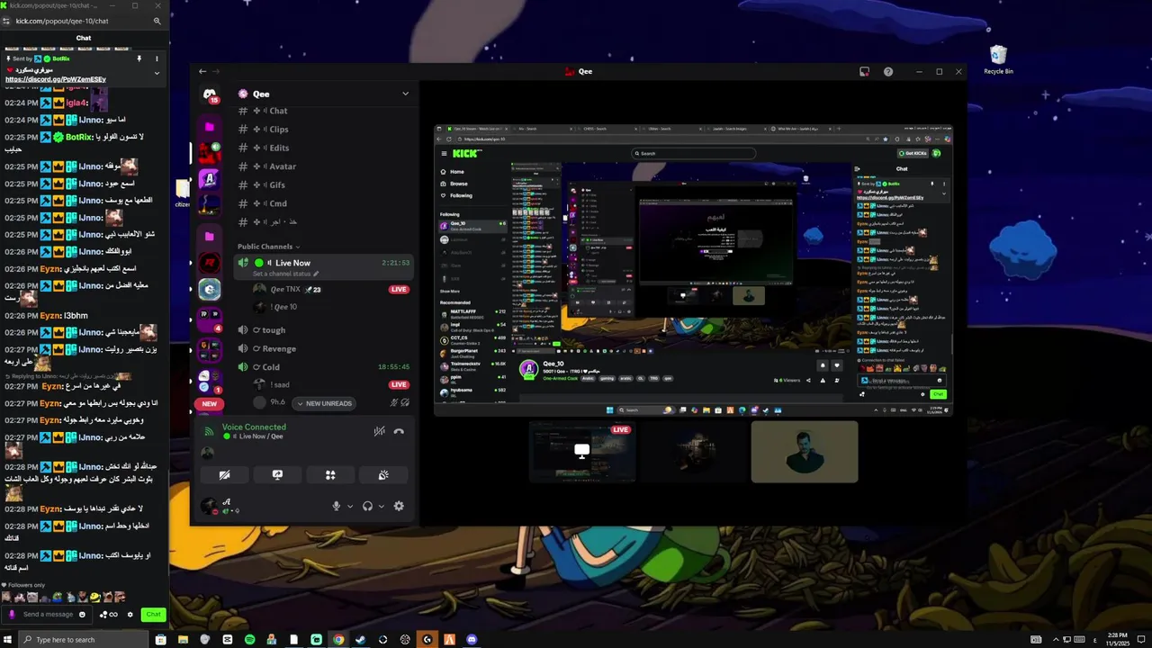Click the Discord back navigation arrow
Viewport: 1152px width, 648px height.
coord(202,71)
